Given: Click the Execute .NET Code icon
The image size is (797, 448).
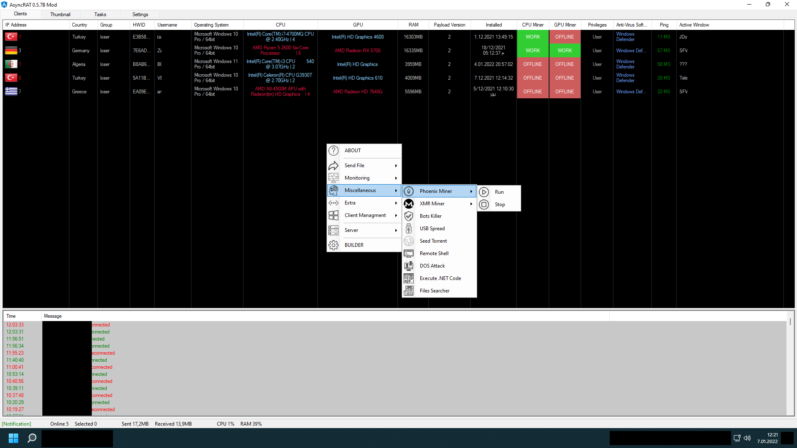Looking at the screenshot, I should [409, 278].
